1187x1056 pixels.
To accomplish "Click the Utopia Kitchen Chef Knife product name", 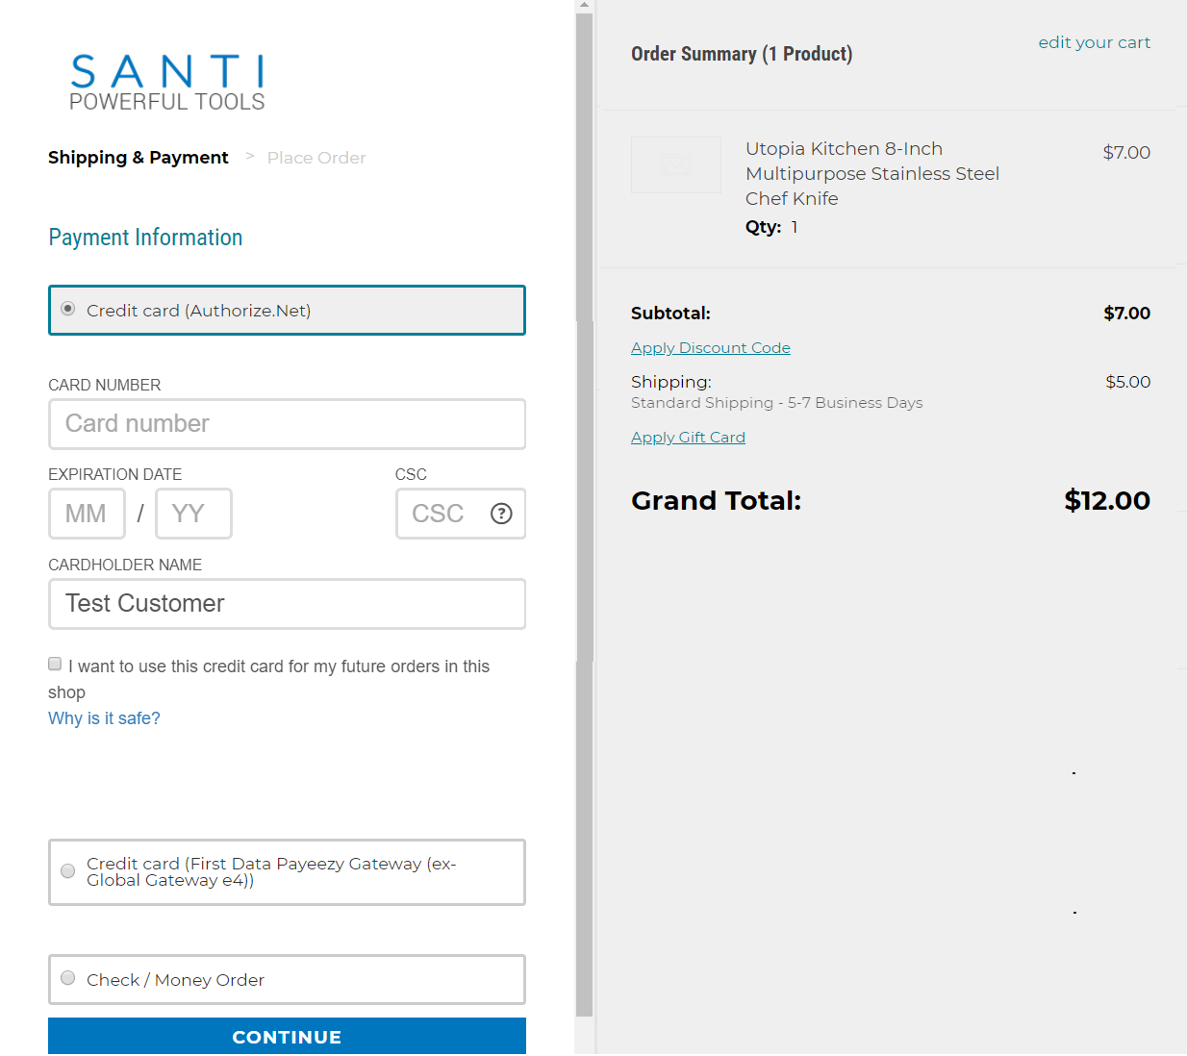I will 872,174.
